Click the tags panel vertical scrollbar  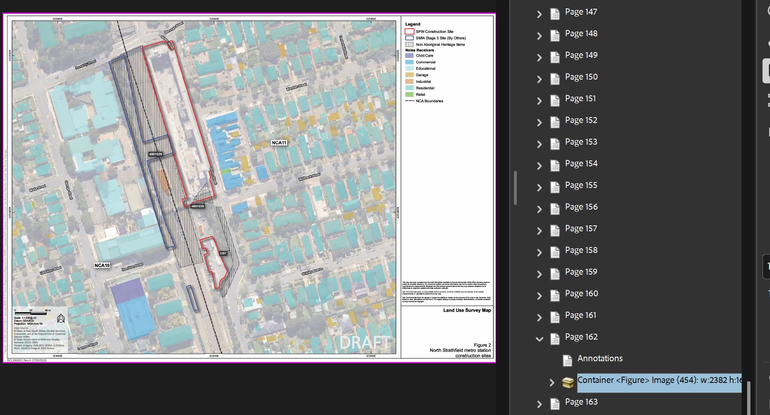748,398
